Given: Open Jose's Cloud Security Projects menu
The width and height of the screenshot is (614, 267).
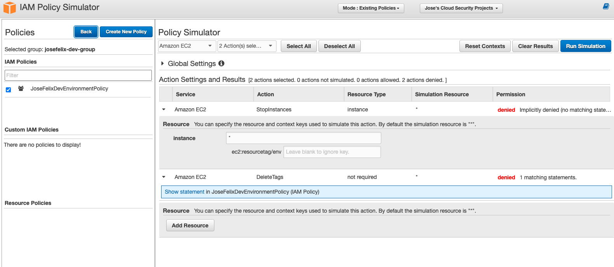Looking at the screenshot, I should (461, 8).
